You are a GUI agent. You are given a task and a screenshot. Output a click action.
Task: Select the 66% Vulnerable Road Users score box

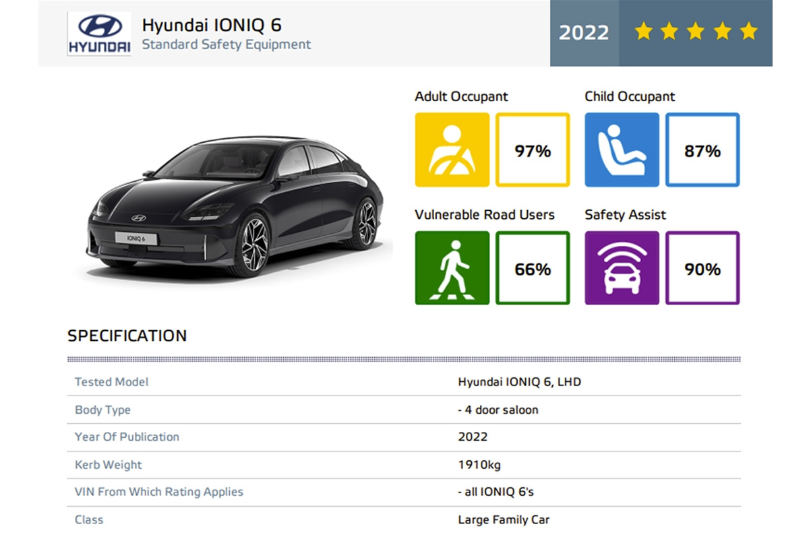(x=533, y=268)
